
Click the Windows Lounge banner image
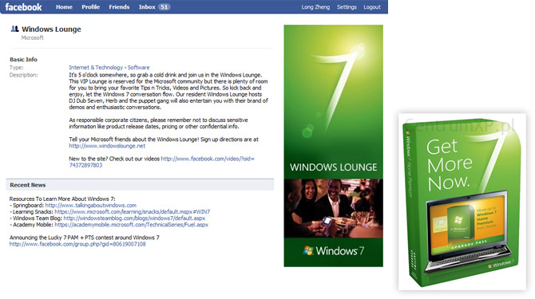click(333, 146)
